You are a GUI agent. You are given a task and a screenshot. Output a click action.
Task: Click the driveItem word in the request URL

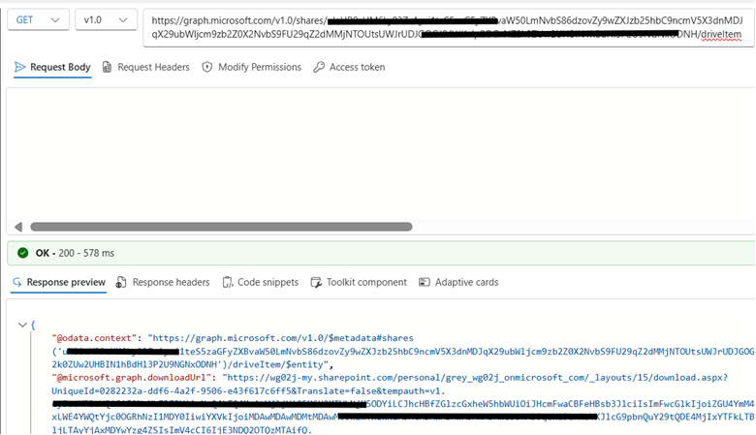(x=721, y=34)
